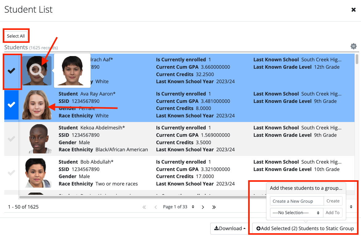The width and height of the screenshot is (361, 236).
Task: Go to previous page with left chevron
Action: click(155, 207)
